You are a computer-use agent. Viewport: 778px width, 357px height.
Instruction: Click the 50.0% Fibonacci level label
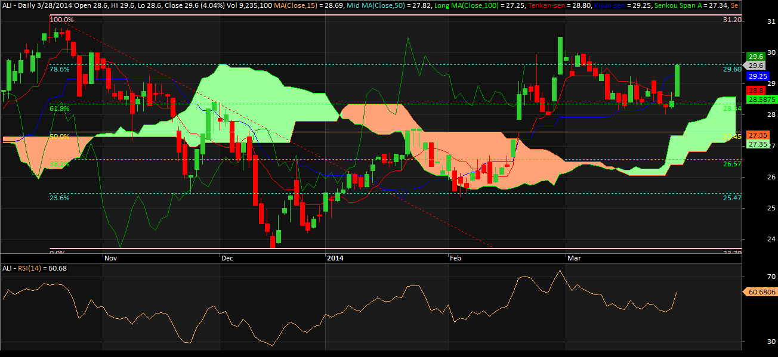click(x=60, y=136)
